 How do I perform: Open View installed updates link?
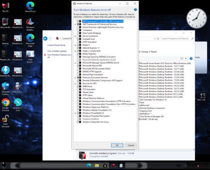[57, 51]
